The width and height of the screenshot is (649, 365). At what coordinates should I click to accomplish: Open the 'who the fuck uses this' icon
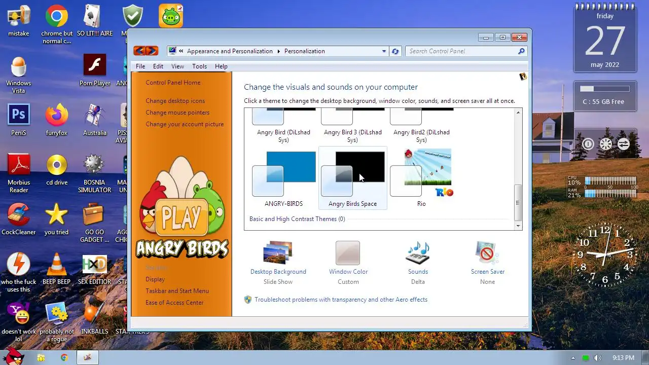[19, 273]
